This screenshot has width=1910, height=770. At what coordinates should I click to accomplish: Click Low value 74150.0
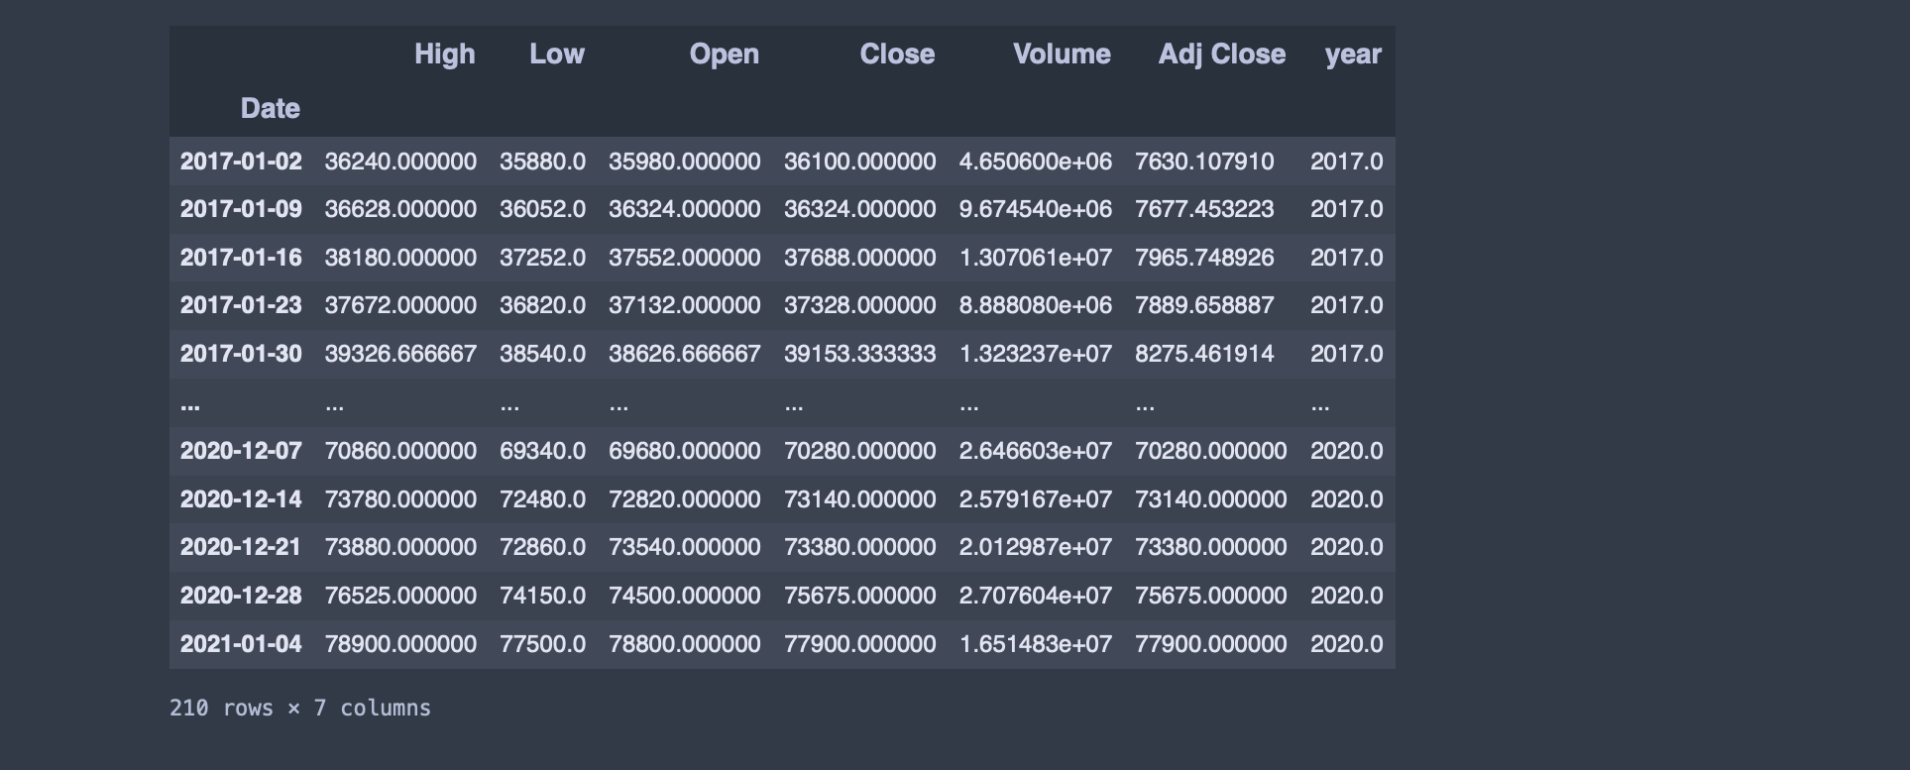[x=542, y=596]
